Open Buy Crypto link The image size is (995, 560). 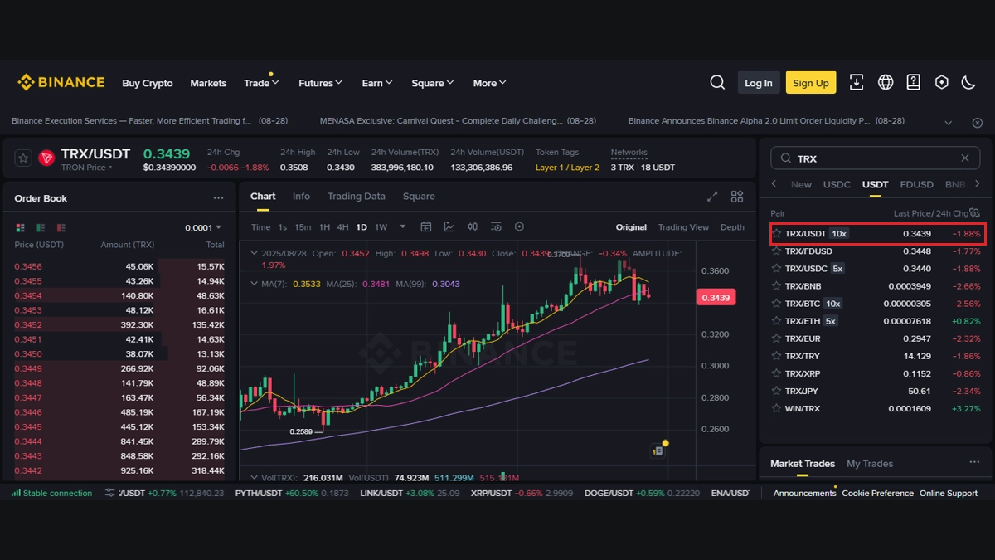148,83
